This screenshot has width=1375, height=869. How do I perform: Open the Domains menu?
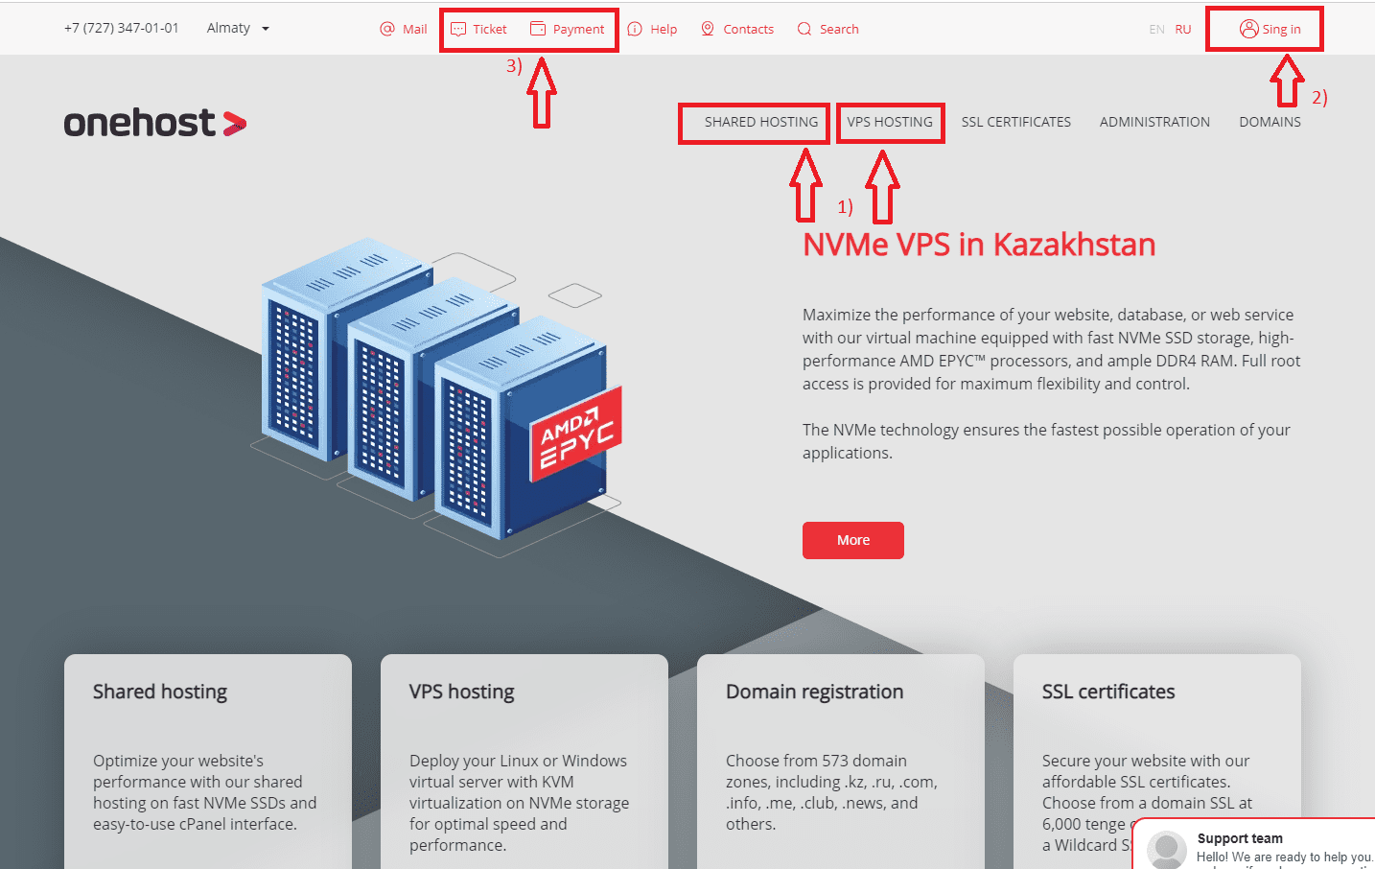click(1270, 122)
